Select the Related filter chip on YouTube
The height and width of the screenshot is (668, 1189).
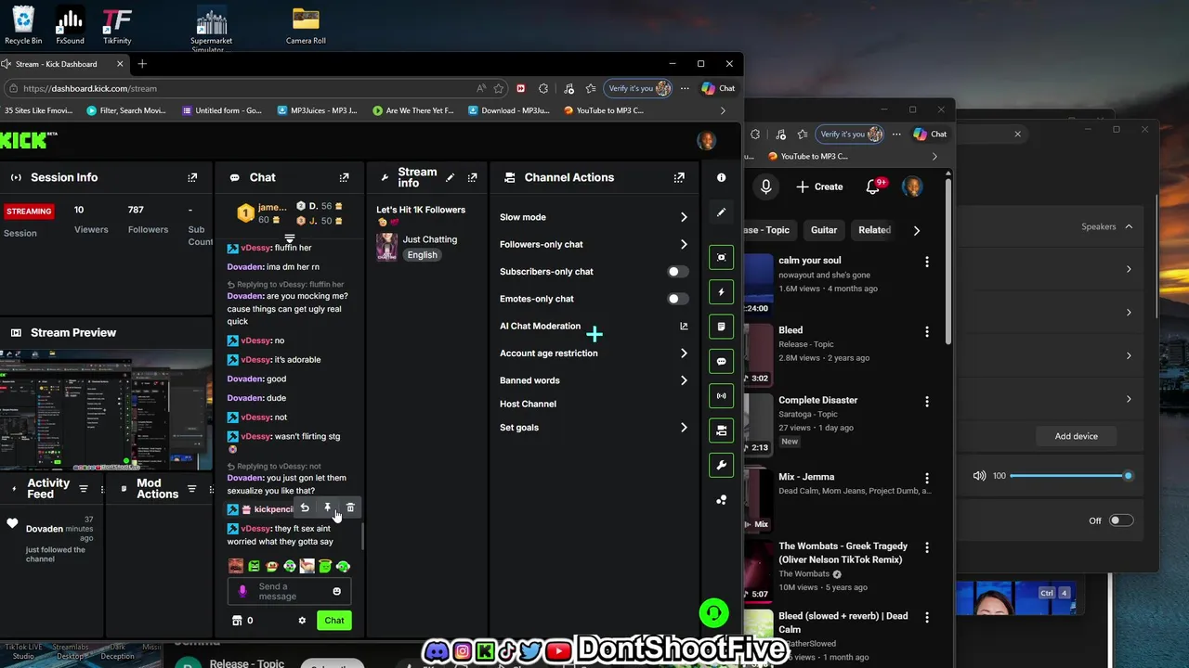pos(874,230)
